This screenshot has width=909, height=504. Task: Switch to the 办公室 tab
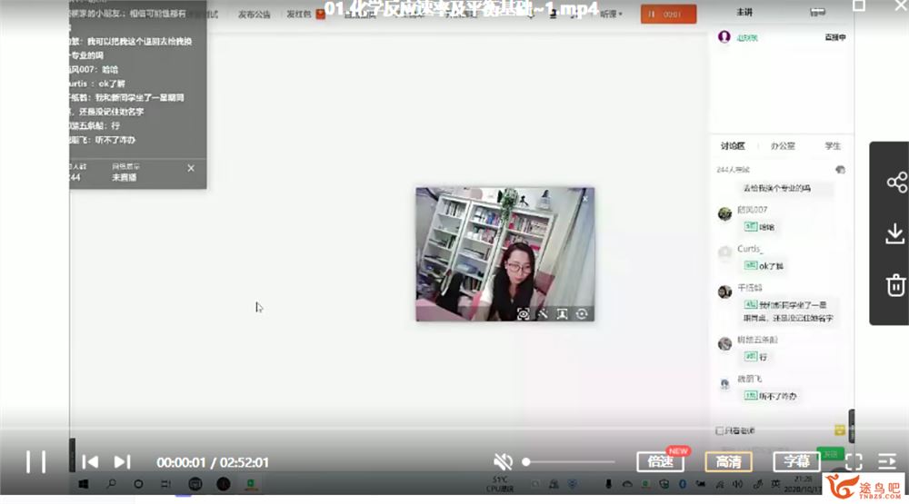tap(783, 146)
